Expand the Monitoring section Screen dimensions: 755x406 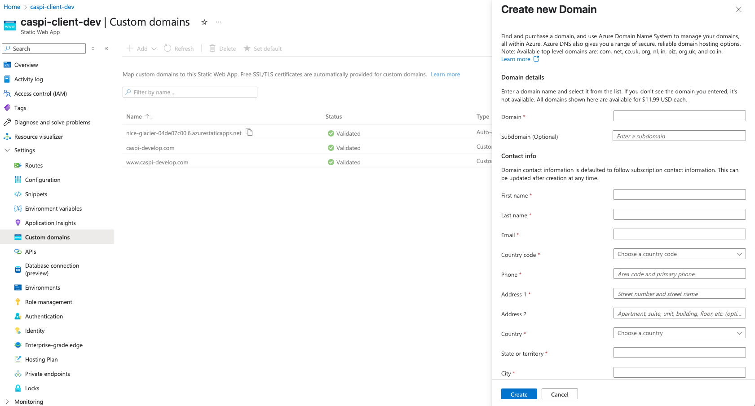click(7, 402)
